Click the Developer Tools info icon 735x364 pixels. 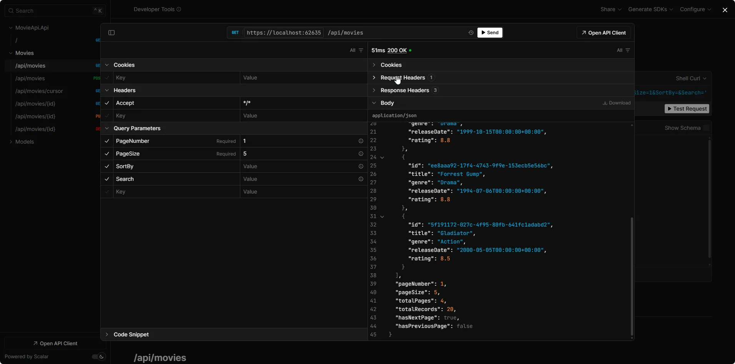pos(178,9)
